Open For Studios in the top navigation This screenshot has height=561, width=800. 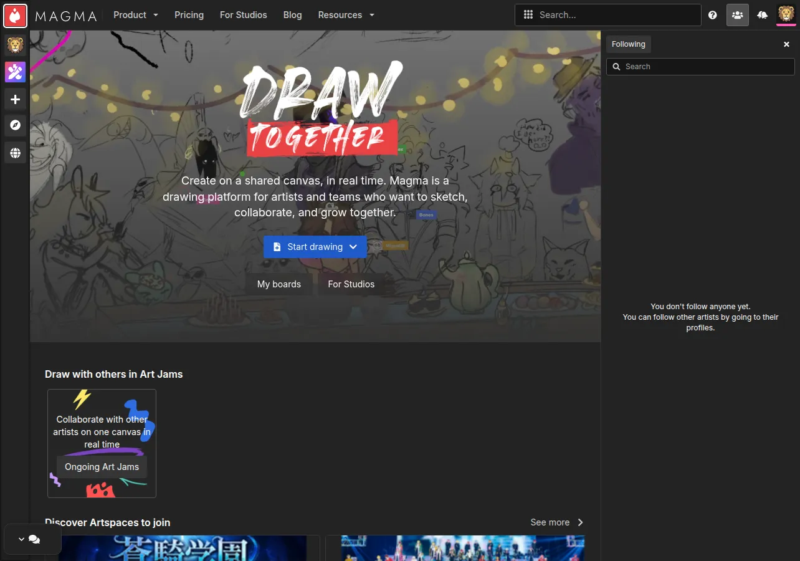[244, 15]
